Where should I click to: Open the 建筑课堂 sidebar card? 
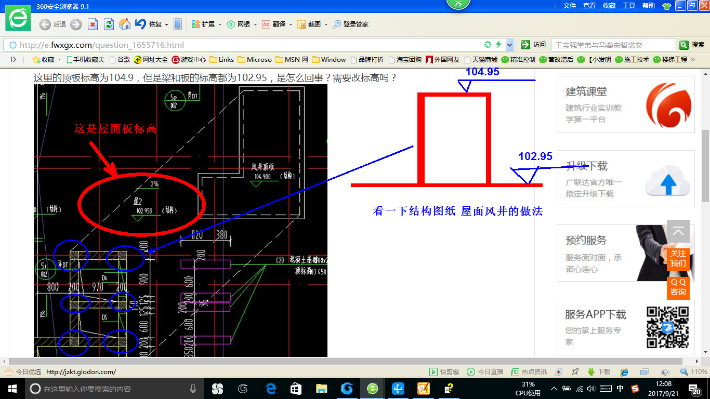(x=626, y=104)
